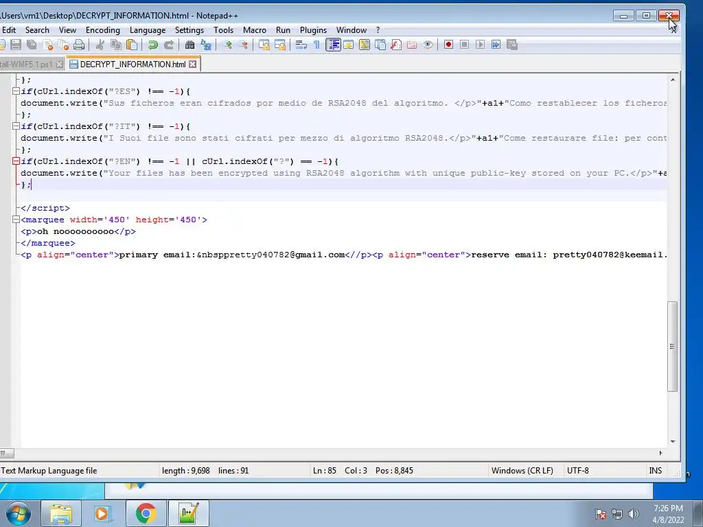The height and width of the screenshot is (527, 703).
Task: Click the Paste clipboard icon
Action: [x=131, y=45]
